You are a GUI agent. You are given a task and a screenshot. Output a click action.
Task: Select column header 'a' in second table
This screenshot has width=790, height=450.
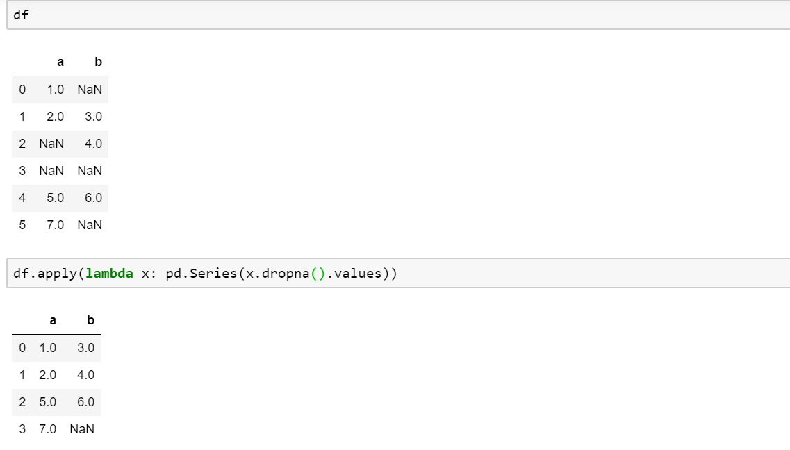53,321
